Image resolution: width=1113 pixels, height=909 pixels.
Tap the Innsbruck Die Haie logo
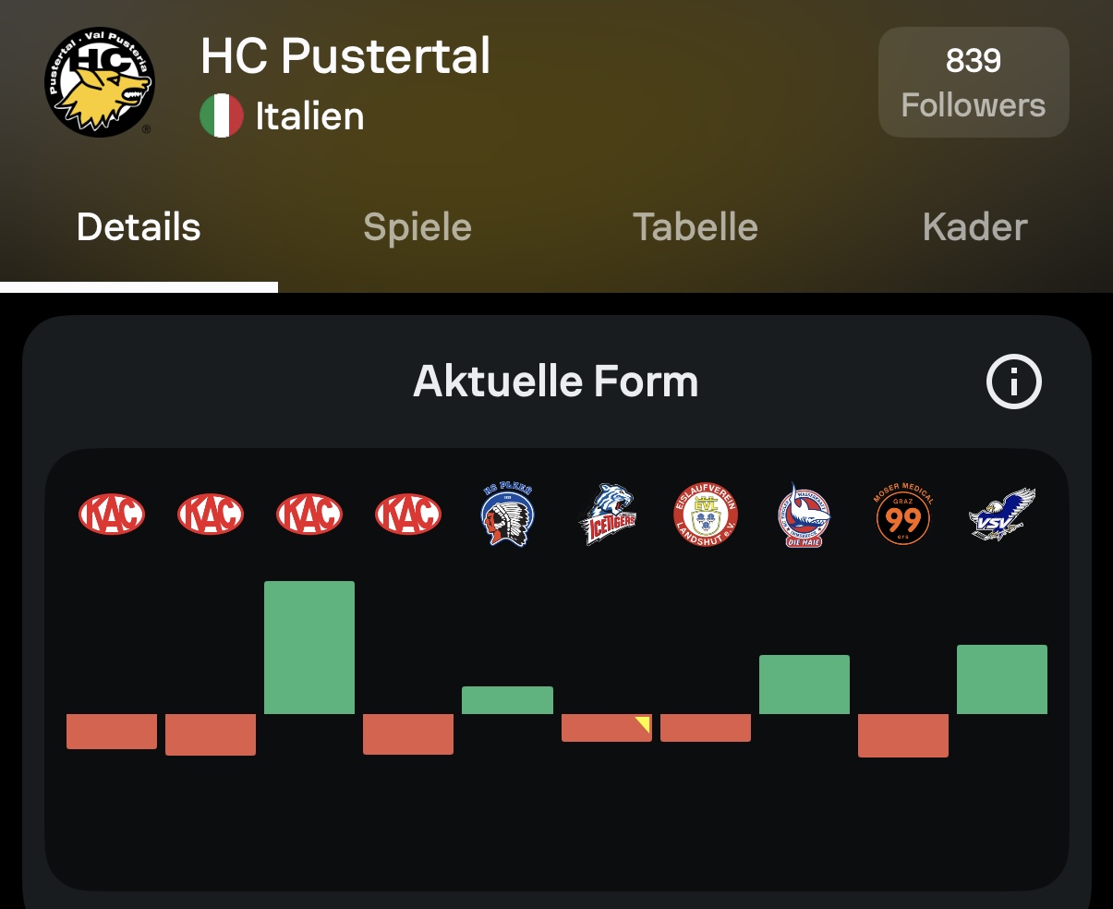(x=805, y=515)
